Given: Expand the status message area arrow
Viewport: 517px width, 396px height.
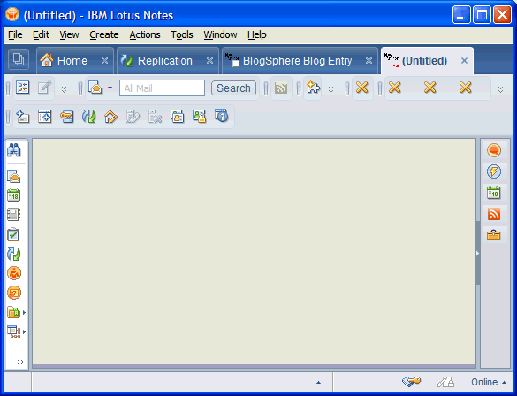Looking at the screenshot, I should tap(318, 383).
